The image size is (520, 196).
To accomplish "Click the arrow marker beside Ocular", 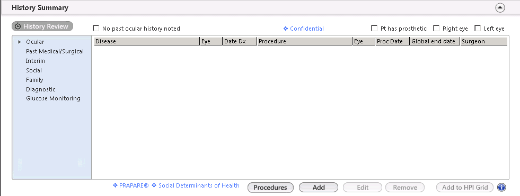I will [x=20, y=42].
